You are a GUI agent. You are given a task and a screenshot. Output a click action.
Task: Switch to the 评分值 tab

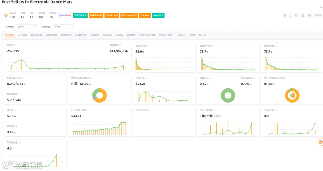tap(202, 35)
